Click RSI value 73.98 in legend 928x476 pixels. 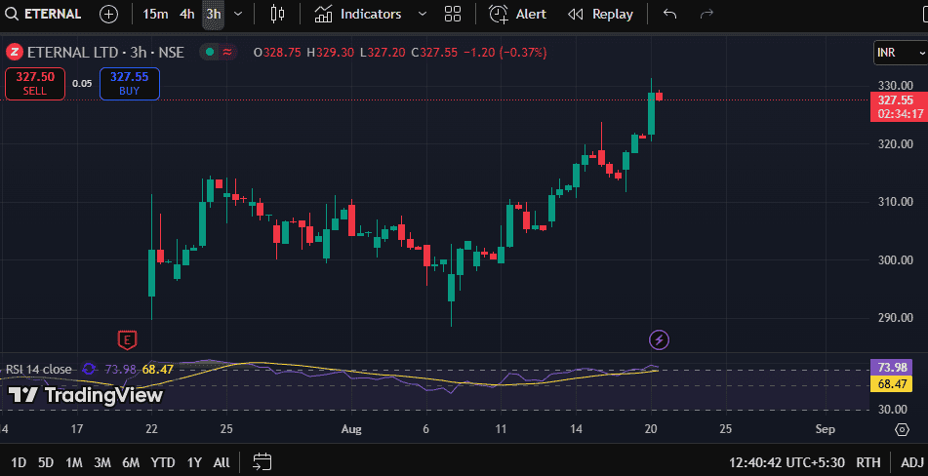pos(120,370)
